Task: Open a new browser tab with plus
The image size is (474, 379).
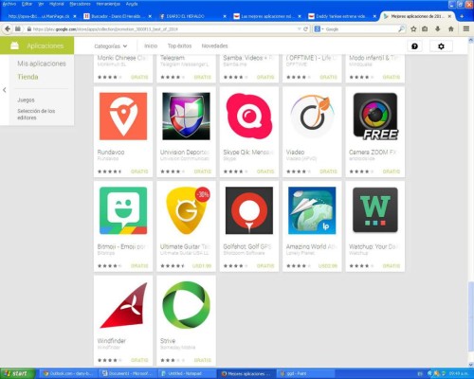Action: coord(462,16)
